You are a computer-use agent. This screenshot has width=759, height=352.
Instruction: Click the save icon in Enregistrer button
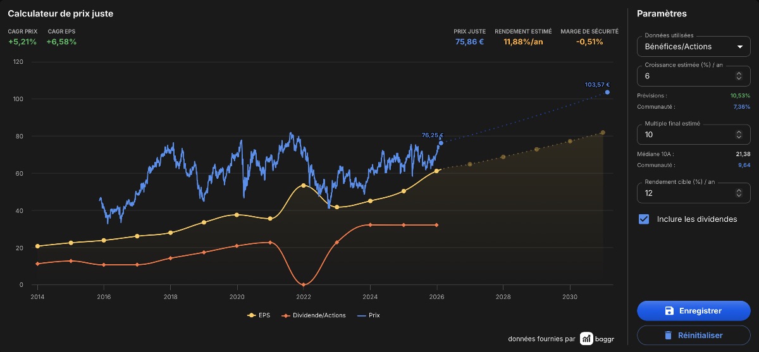tap(669, 311)
